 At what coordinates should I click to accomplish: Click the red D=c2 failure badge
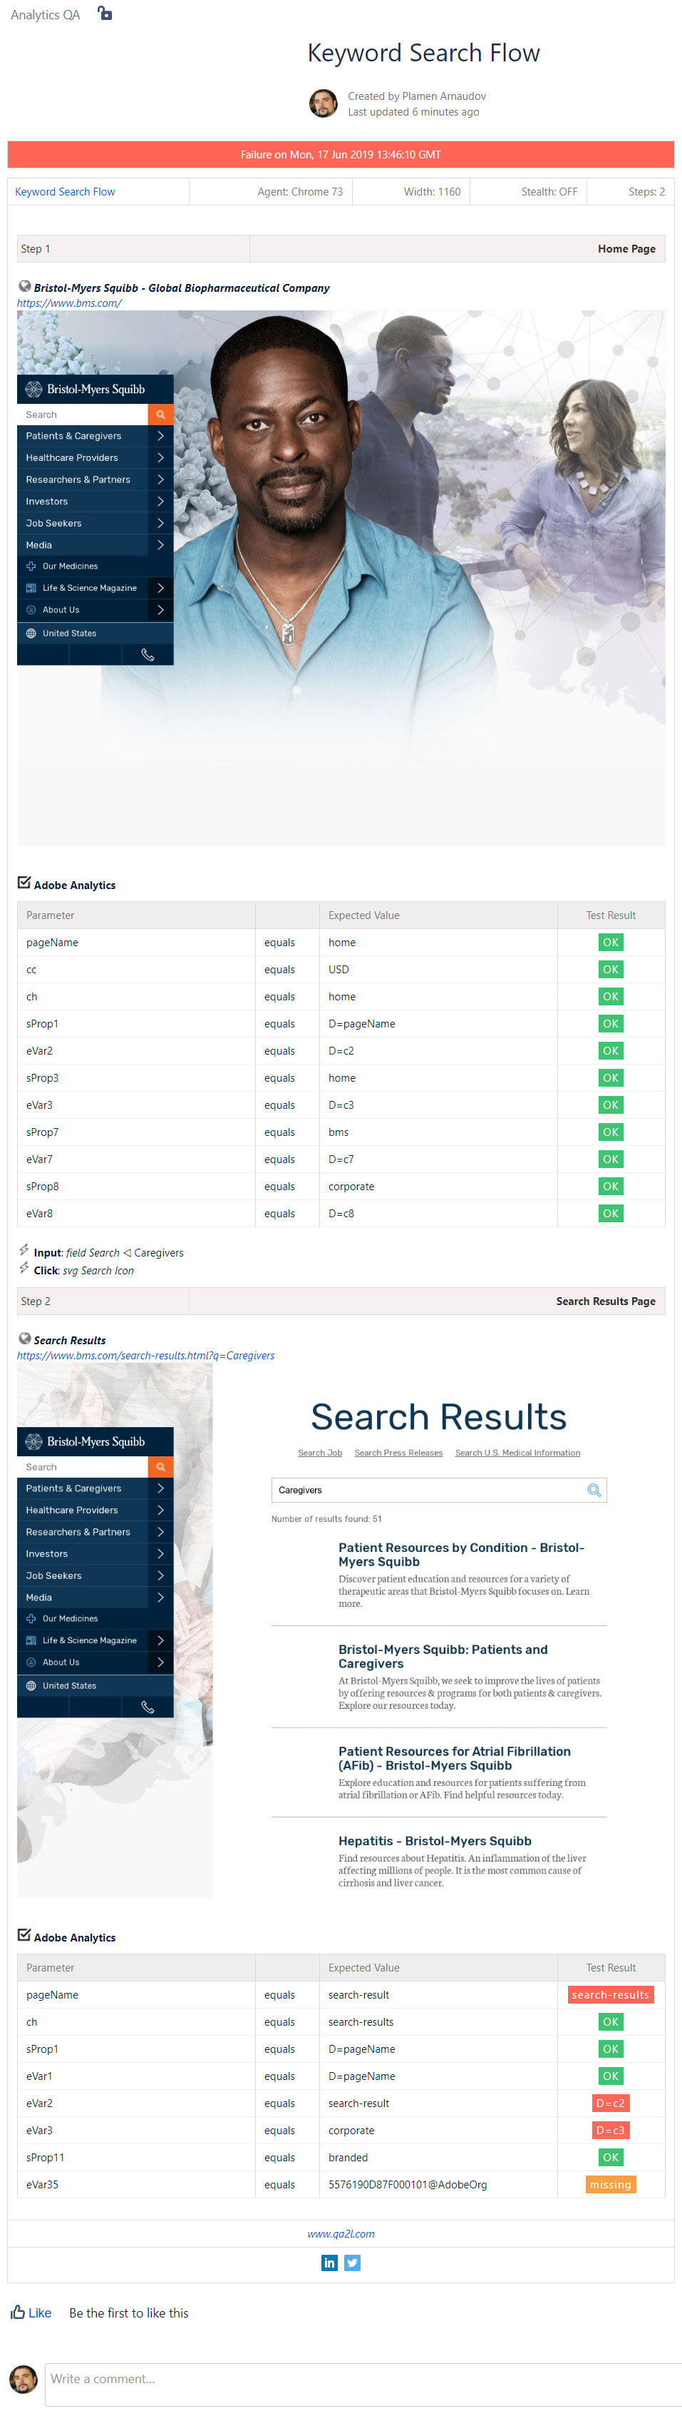click(611, 2103)
